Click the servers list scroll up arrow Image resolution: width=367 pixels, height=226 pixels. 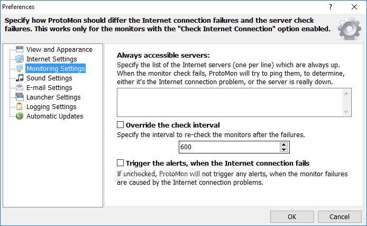coord(346,94)
